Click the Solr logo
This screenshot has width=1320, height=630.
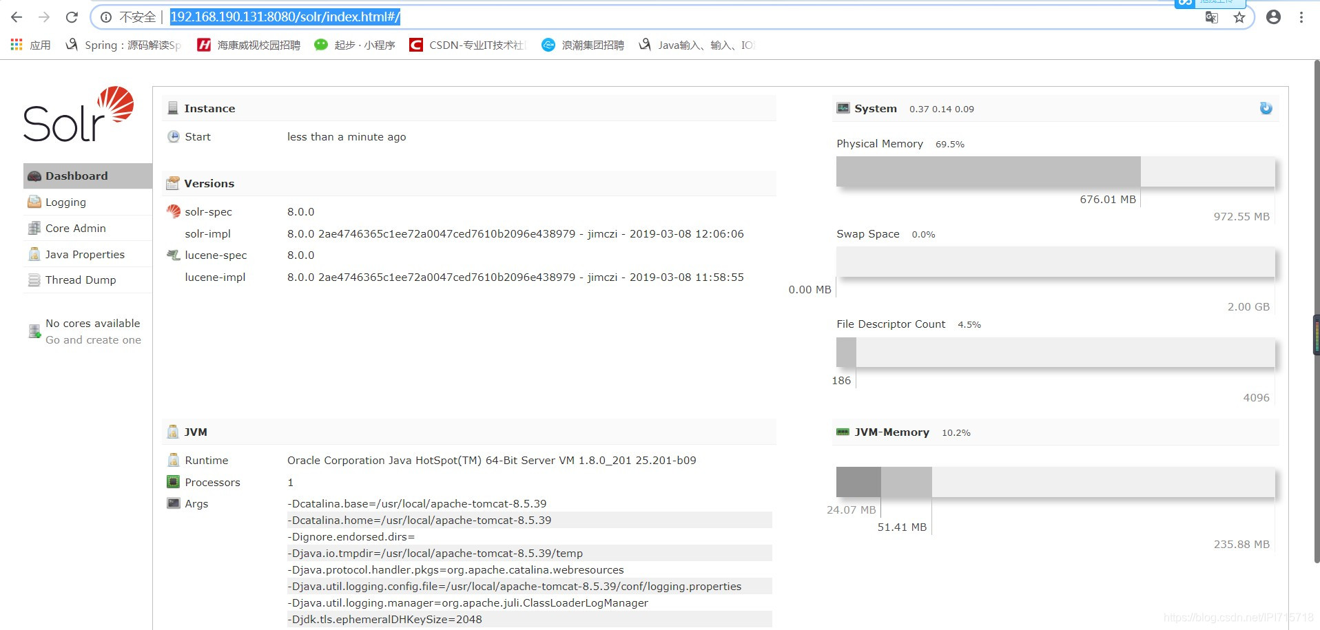click(79, 114)
